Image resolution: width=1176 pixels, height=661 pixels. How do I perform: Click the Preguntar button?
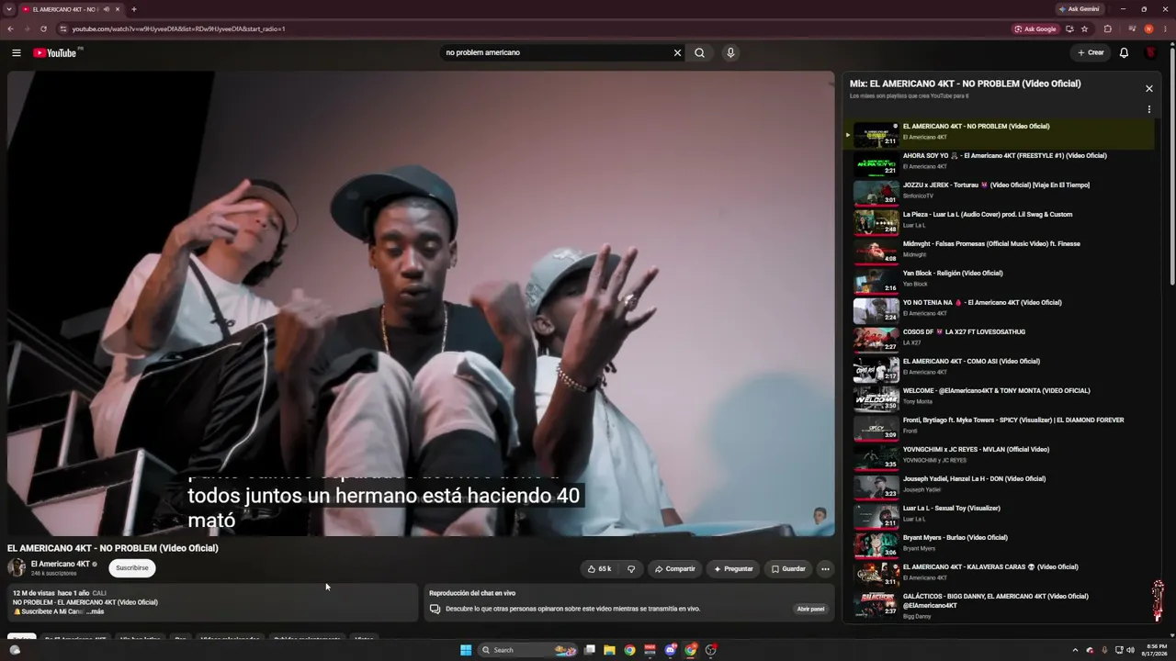pyautogui.click(x=733, y=569)
